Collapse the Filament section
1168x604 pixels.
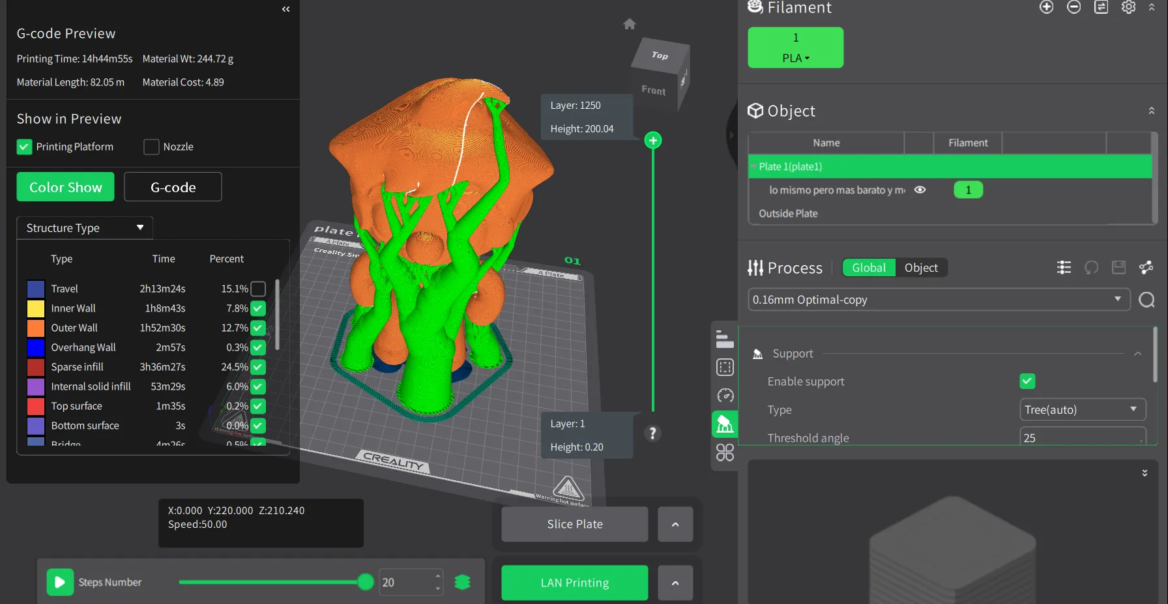coord(1152,7)
